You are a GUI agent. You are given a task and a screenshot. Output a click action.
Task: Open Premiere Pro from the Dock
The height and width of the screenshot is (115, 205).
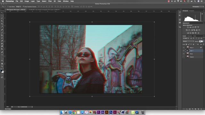(x=99, y=112)
